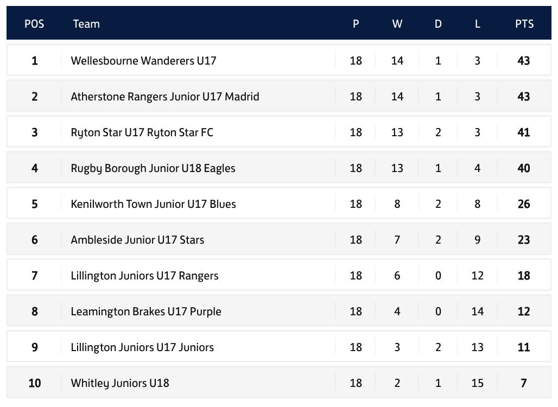558x407 pixels.
Task: Click position number 10 cell
Action: click(35, 383)
